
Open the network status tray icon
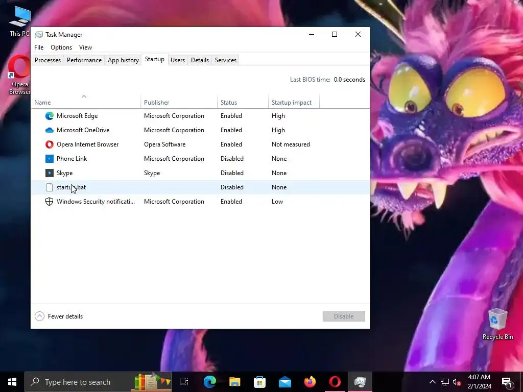point(445,382)
